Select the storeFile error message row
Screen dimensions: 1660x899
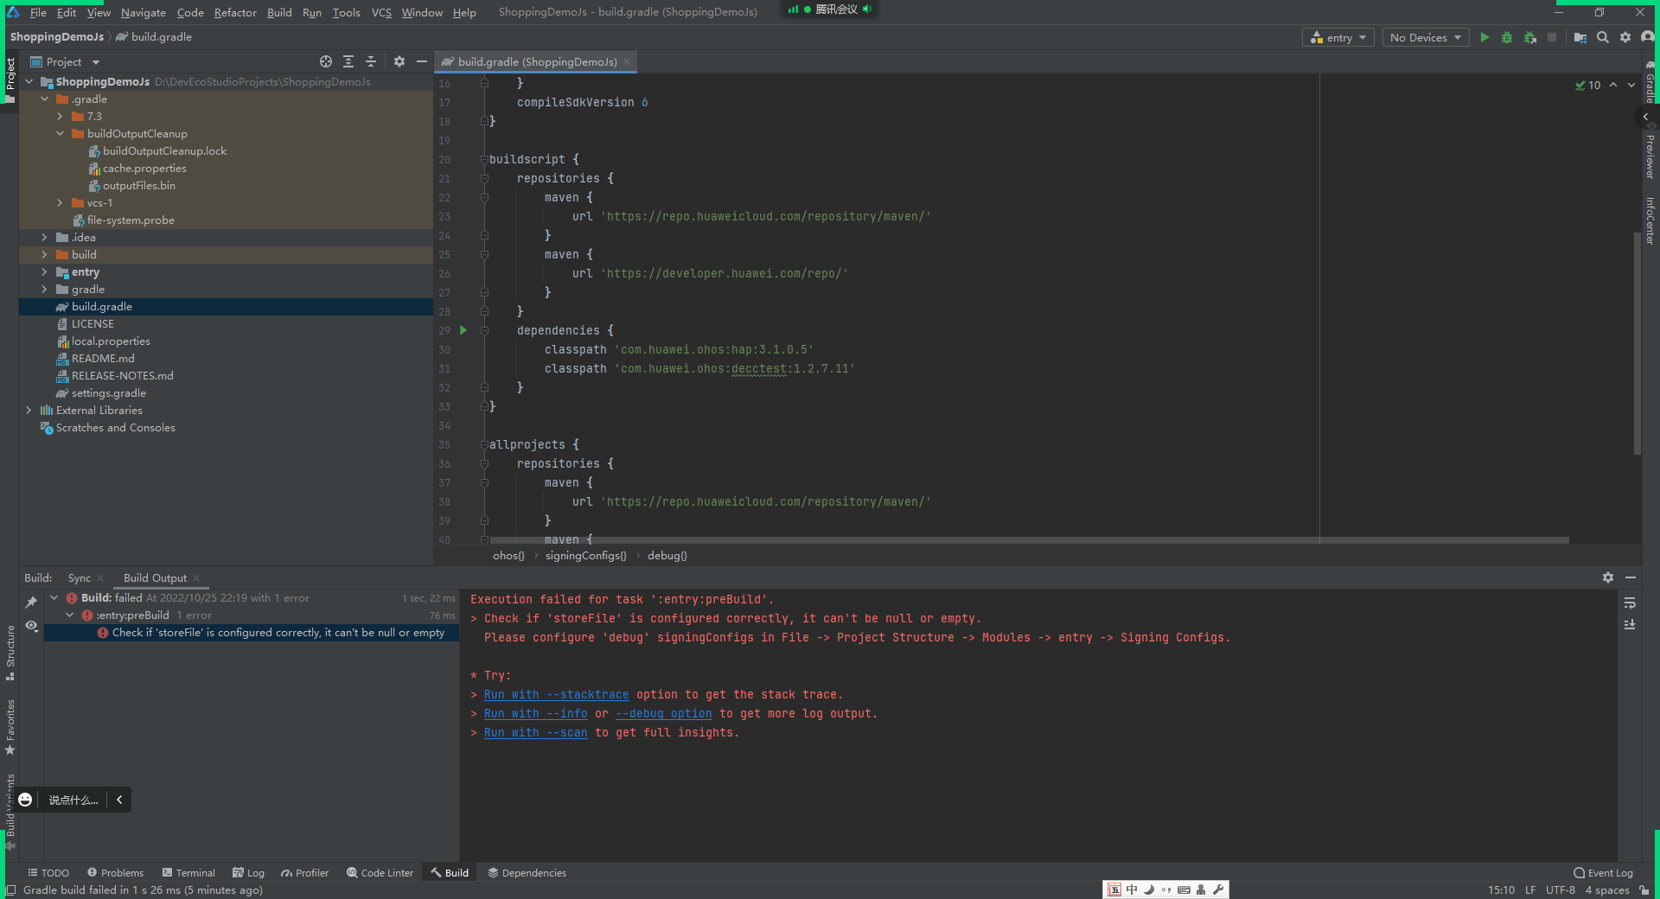[252, 633]
